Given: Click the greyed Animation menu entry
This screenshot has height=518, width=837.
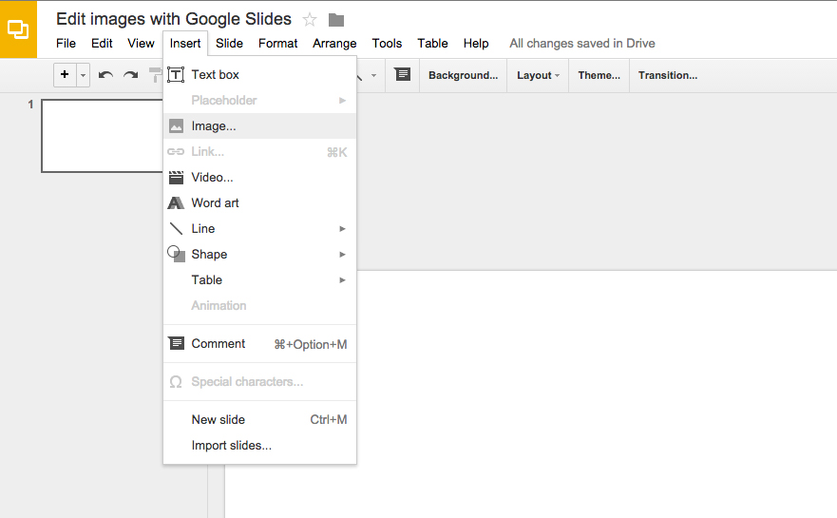Looking at the screenshot, I should tap(260, 305).
